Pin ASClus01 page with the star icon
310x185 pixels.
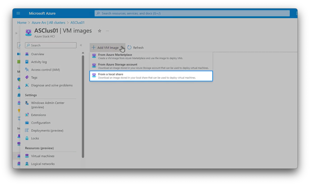point(99,31)
